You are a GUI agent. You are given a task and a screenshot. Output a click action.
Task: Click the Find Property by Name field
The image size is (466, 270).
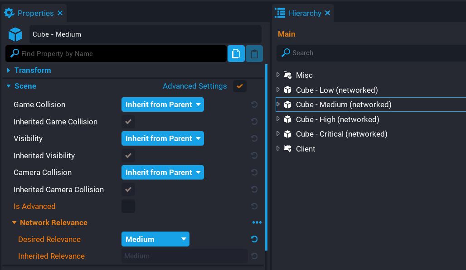(x=113, y=53)
